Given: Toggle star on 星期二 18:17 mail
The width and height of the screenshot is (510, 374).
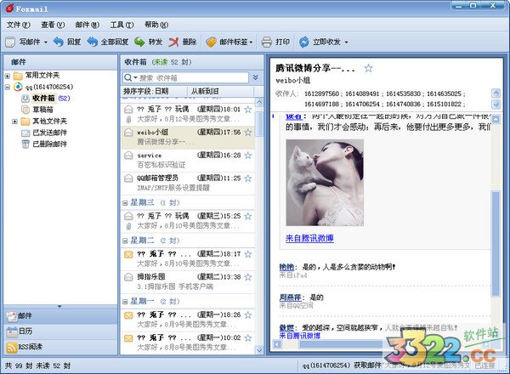Looking at the screenshot, I should click(x=248, y=254).
